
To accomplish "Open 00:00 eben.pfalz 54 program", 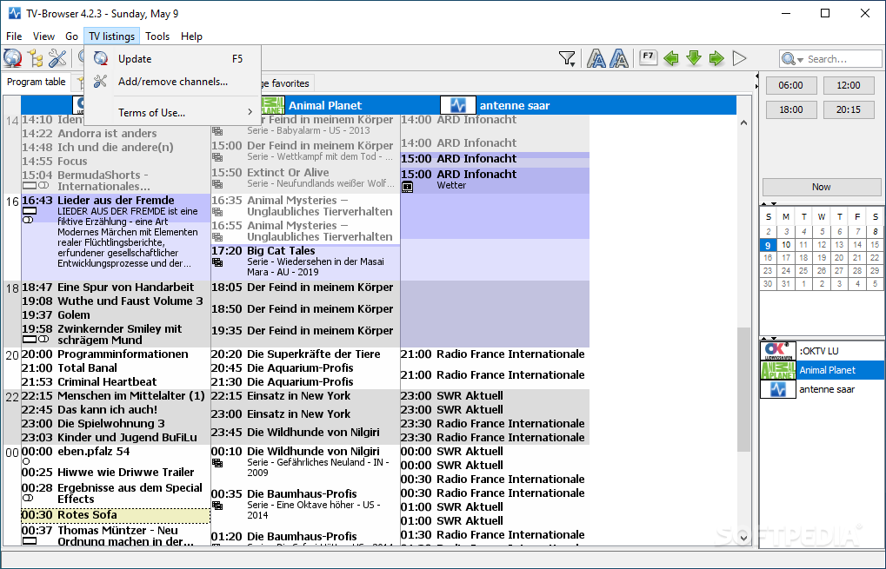I will [x=116, y=455].
